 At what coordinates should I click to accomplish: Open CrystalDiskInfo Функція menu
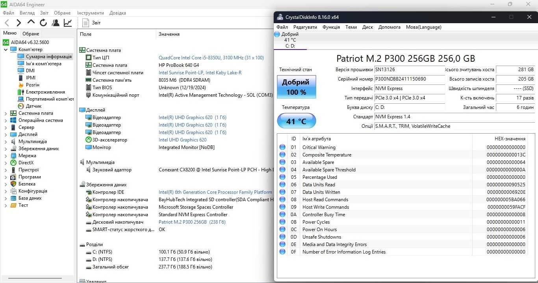331,27
